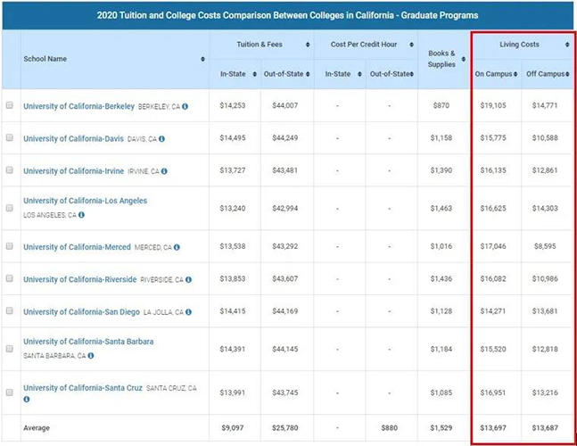Screen dimensions: 577x446
Task: Check the UC Santa Cruz row checkbox
Action: pos(10,392)
